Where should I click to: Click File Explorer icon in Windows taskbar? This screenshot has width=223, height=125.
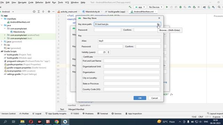point(22,122)
